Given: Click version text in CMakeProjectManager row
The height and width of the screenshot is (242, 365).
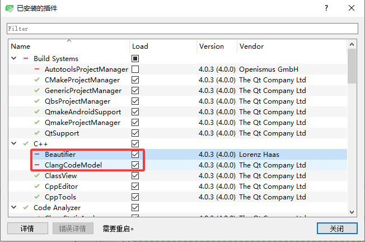Looking at the screenshot, I should [217, 80].
